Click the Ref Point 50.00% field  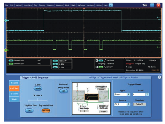point(103,112)
